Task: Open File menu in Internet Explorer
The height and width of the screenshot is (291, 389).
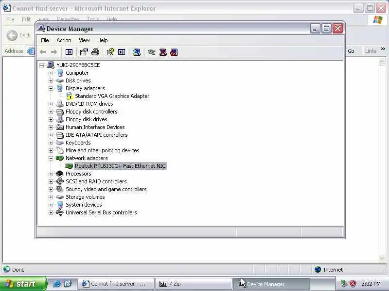Action: (x=10, y=19)
